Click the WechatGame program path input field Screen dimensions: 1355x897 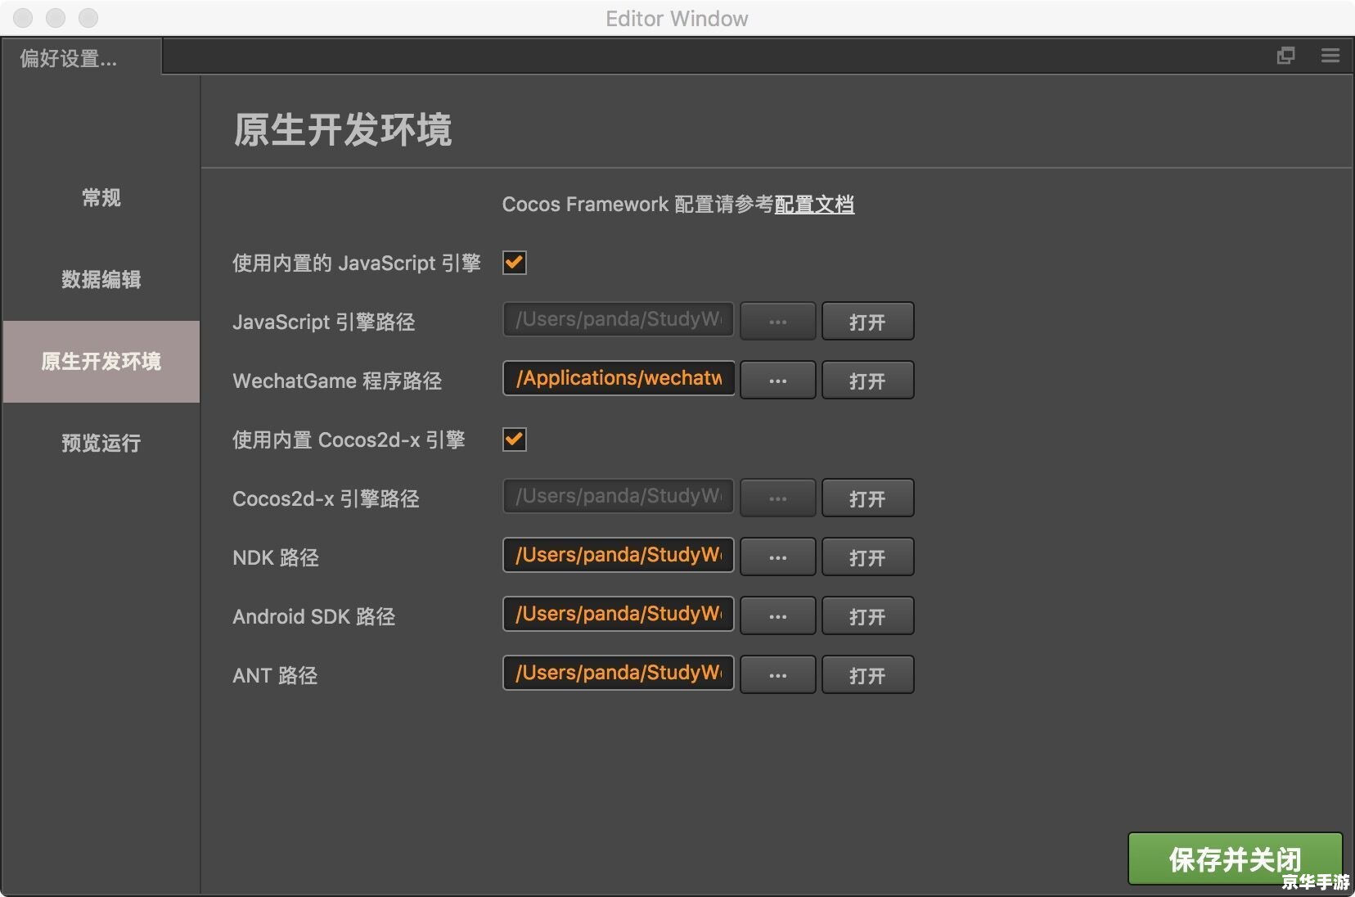pos(619,379)
